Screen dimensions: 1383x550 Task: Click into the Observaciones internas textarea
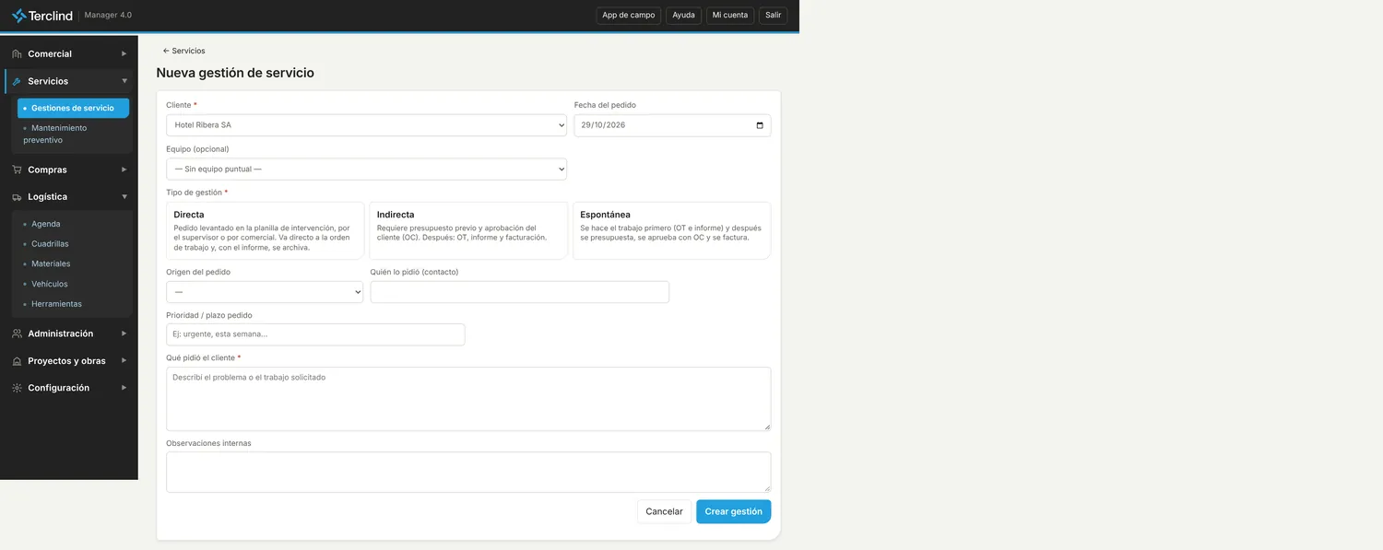tap(468, 473)
